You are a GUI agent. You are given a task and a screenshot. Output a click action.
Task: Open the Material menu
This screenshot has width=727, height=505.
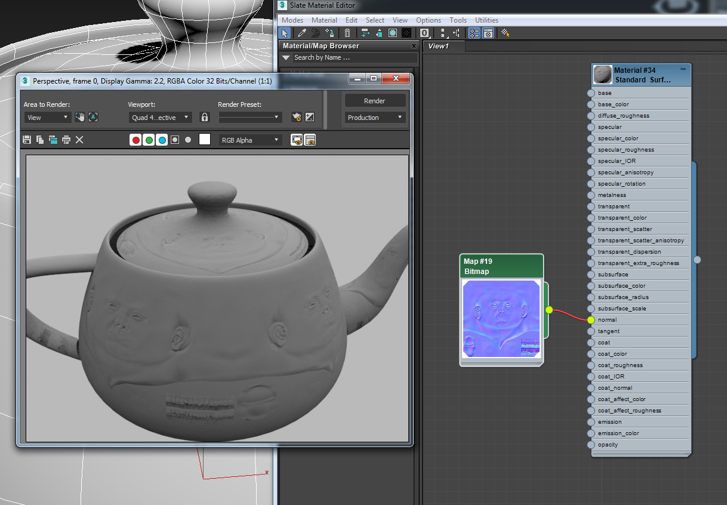click(324, 20)
